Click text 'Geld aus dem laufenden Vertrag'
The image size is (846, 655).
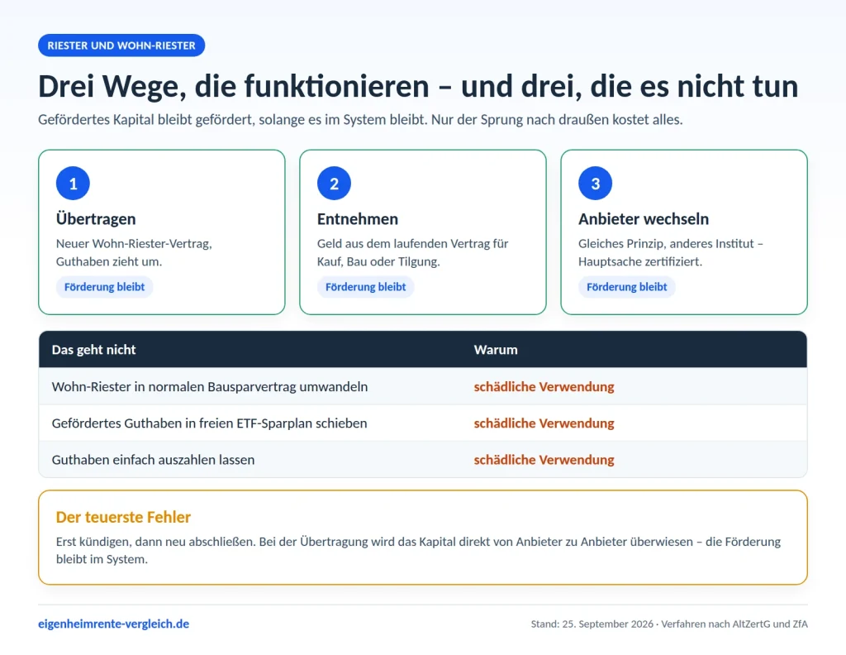pos(413,252)
